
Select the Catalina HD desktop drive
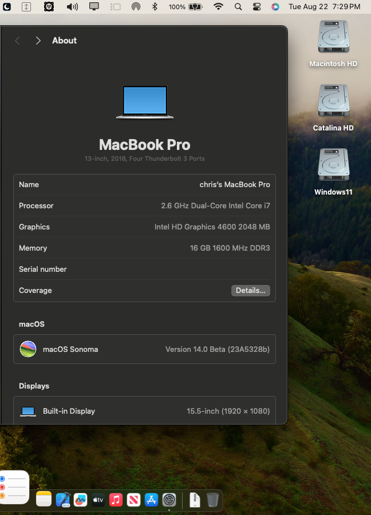(333, 108)
